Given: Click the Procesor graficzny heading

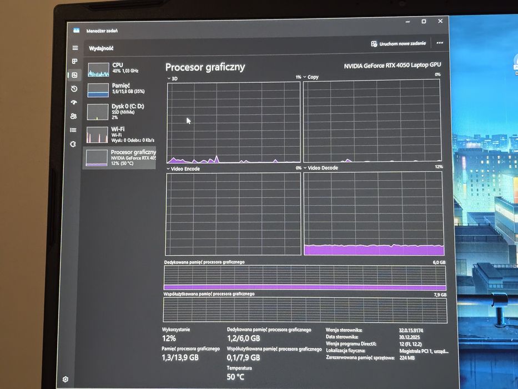Looking at the screenshot, I should tap(205, 67).
